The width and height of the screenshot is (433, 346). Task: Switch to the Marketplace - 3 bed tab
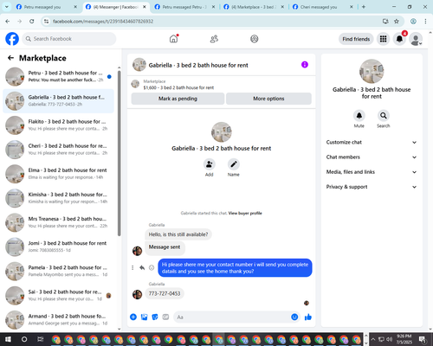click(x=254, y=7)
